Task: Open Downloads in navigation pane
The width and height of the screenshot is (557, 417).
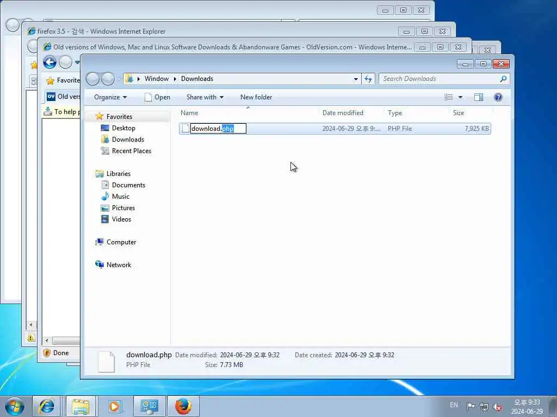Action: (128, 140)
